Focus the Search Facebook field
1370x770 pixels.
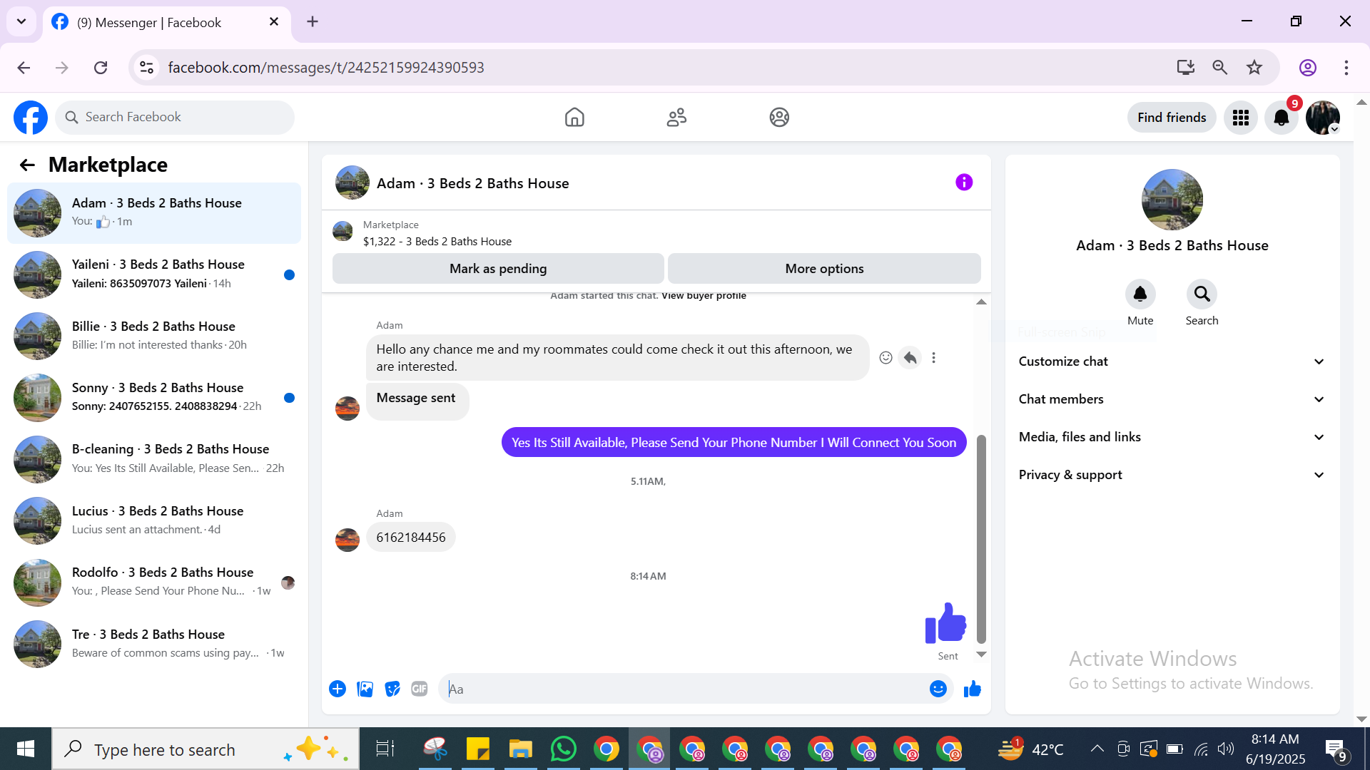coord(175,118)
